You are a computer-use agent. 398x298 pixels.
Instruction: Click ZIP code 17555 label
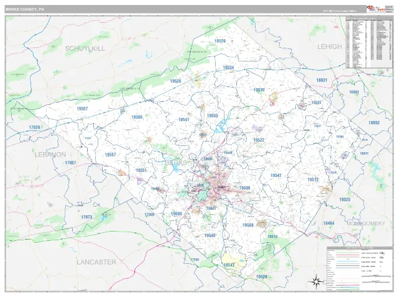tap(195, 260)
